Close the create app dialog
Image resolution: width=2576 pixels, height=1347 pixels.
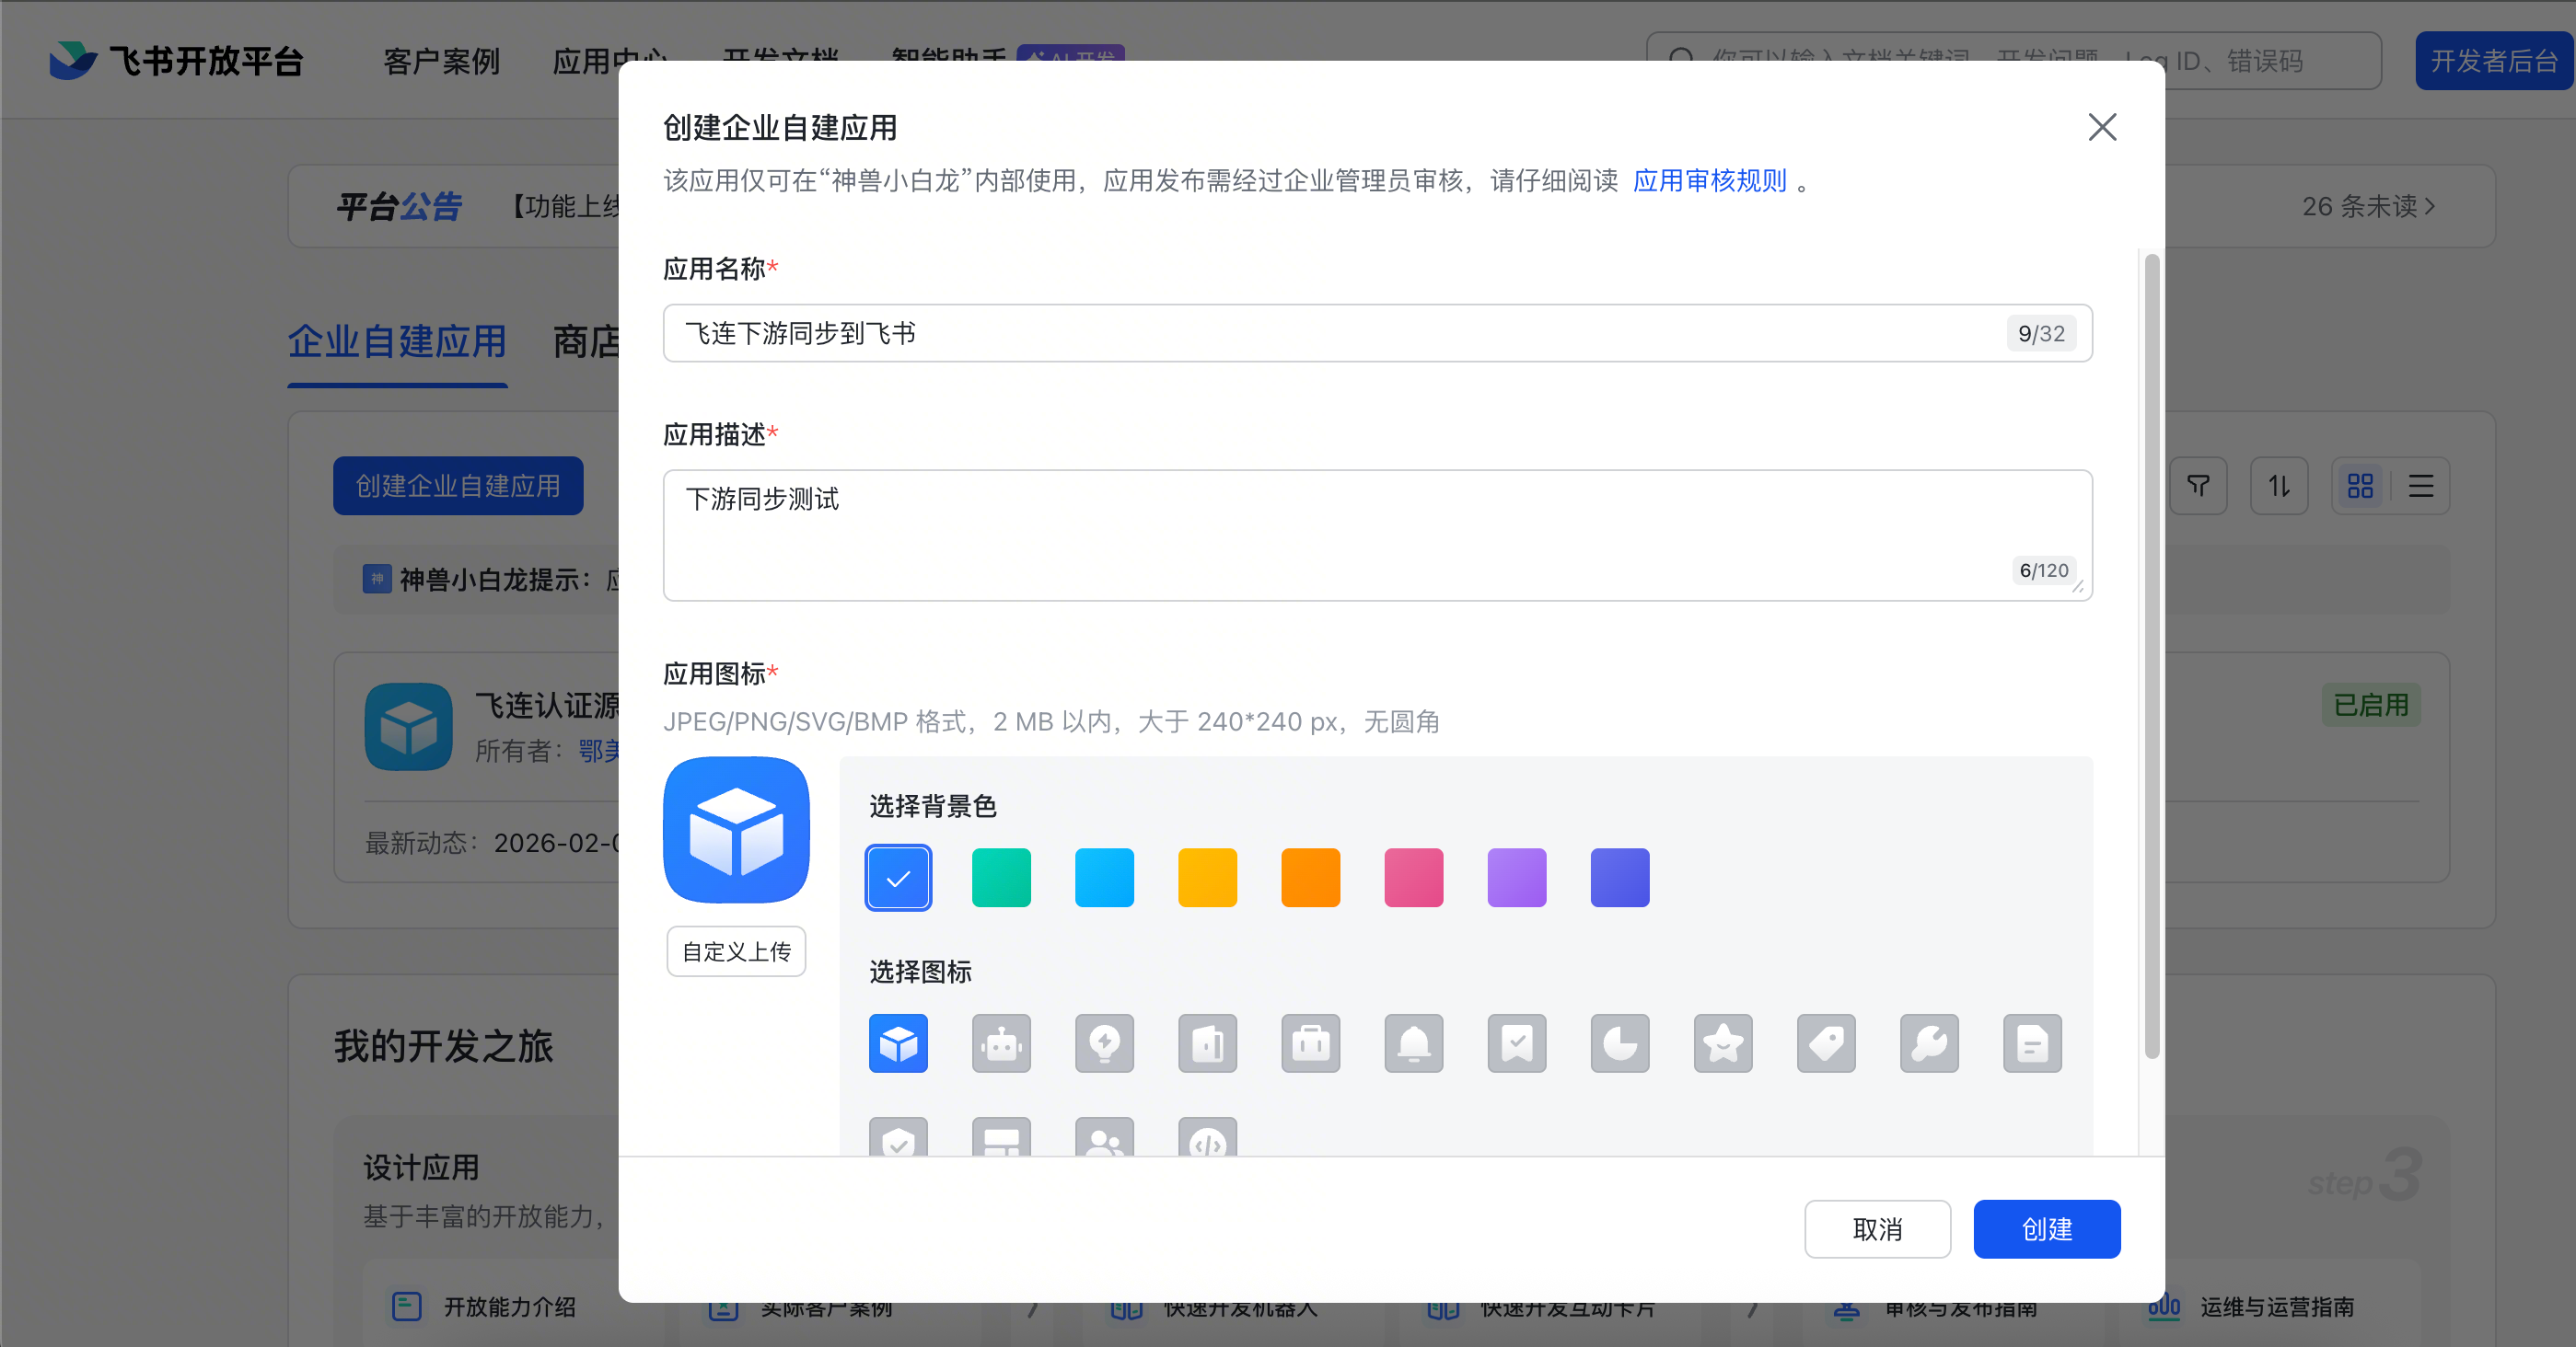coord(2102,127)
